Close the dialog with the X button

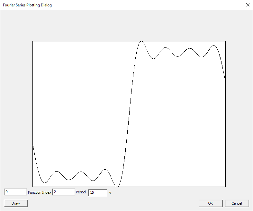click(248, 5)
